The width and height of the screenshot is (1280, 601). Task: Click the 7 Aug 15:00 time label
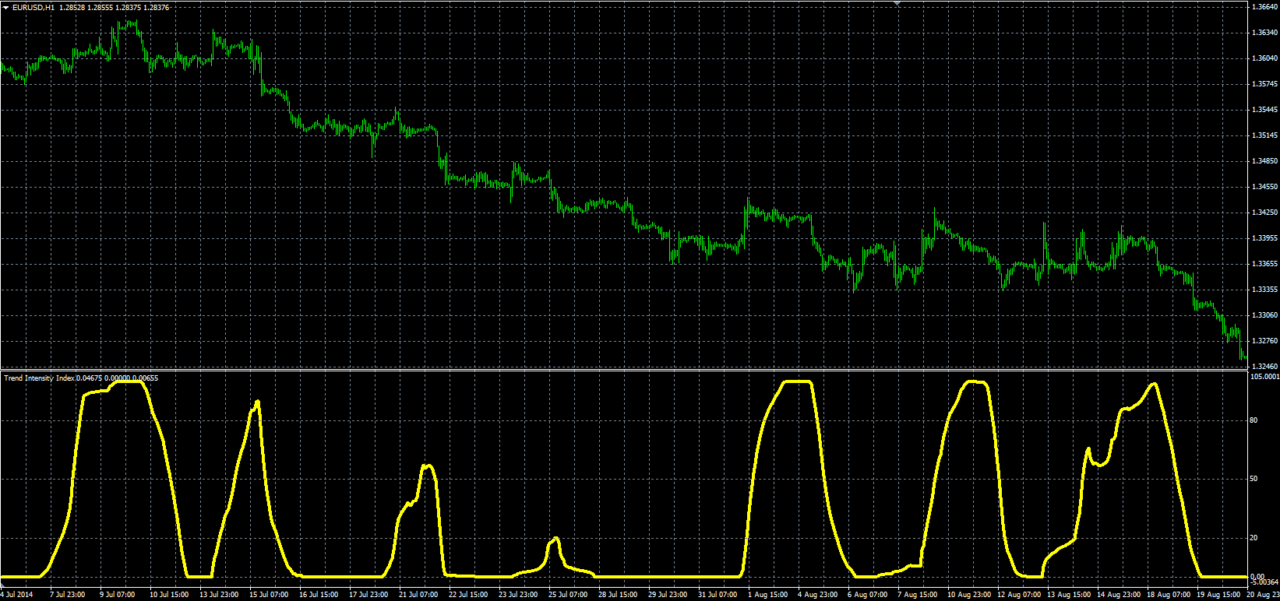916,595
